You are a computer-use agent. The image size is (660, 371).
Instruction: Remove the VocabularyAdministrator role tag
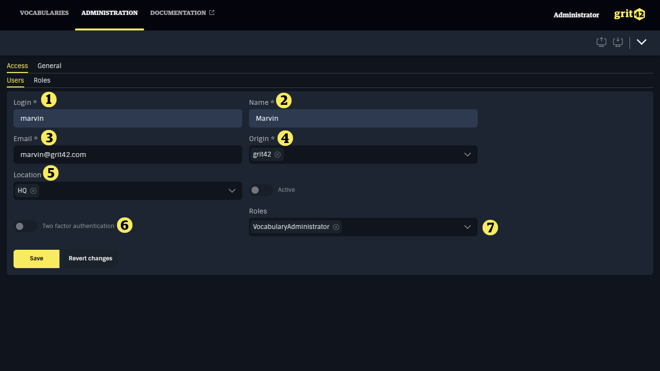click(x=336, y=227)
